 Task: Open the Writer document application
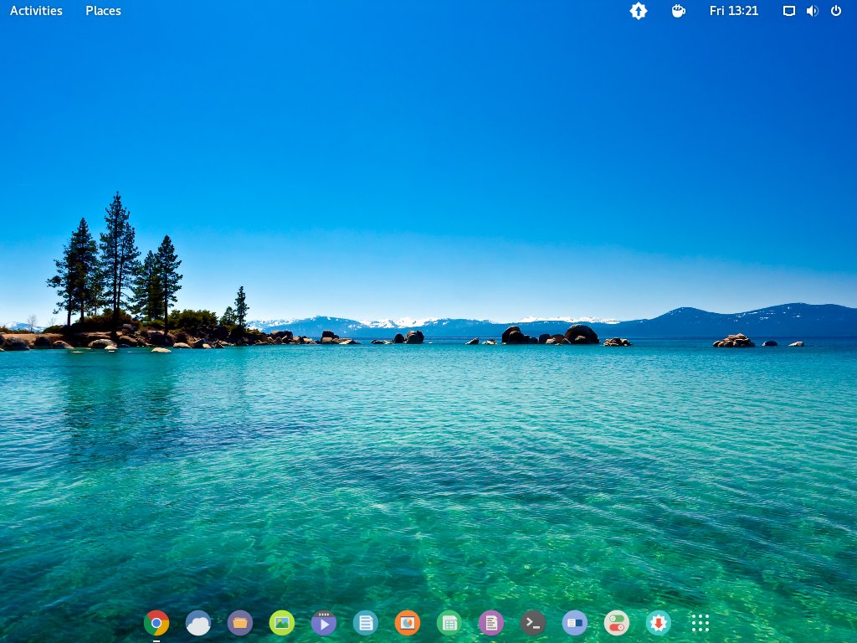tap(366, 623)
